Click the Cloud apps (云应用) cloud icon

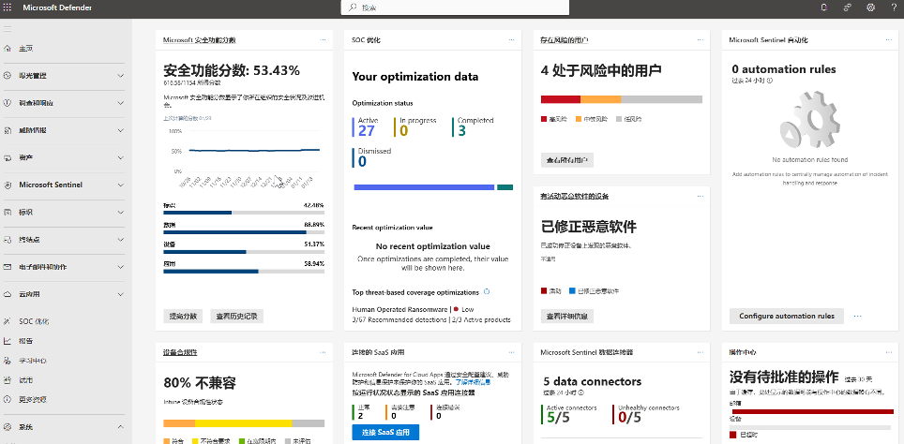pos(8,294)
